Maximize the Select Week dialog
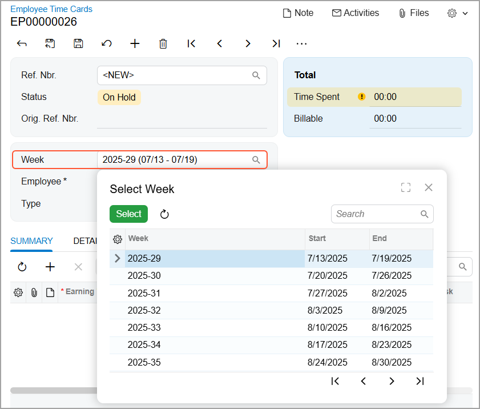The width and height of the screenshot is (480, 409). click(x=406, y=187)
